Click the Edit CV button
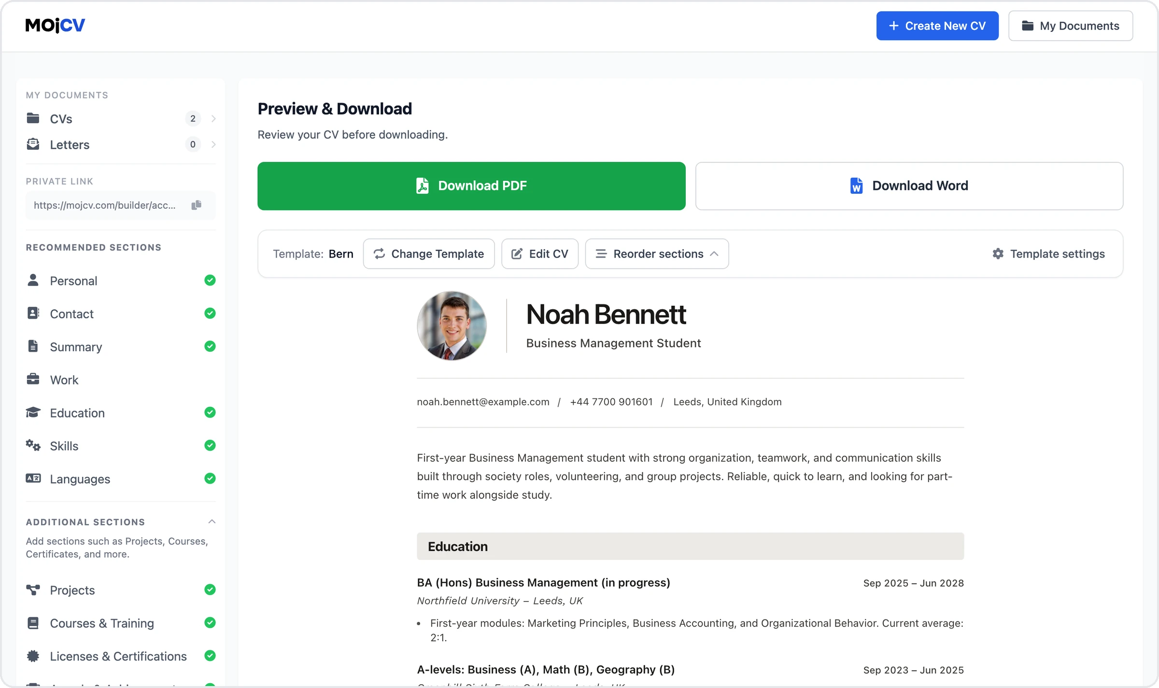1159x688 pixels. (x=540, y=254)
